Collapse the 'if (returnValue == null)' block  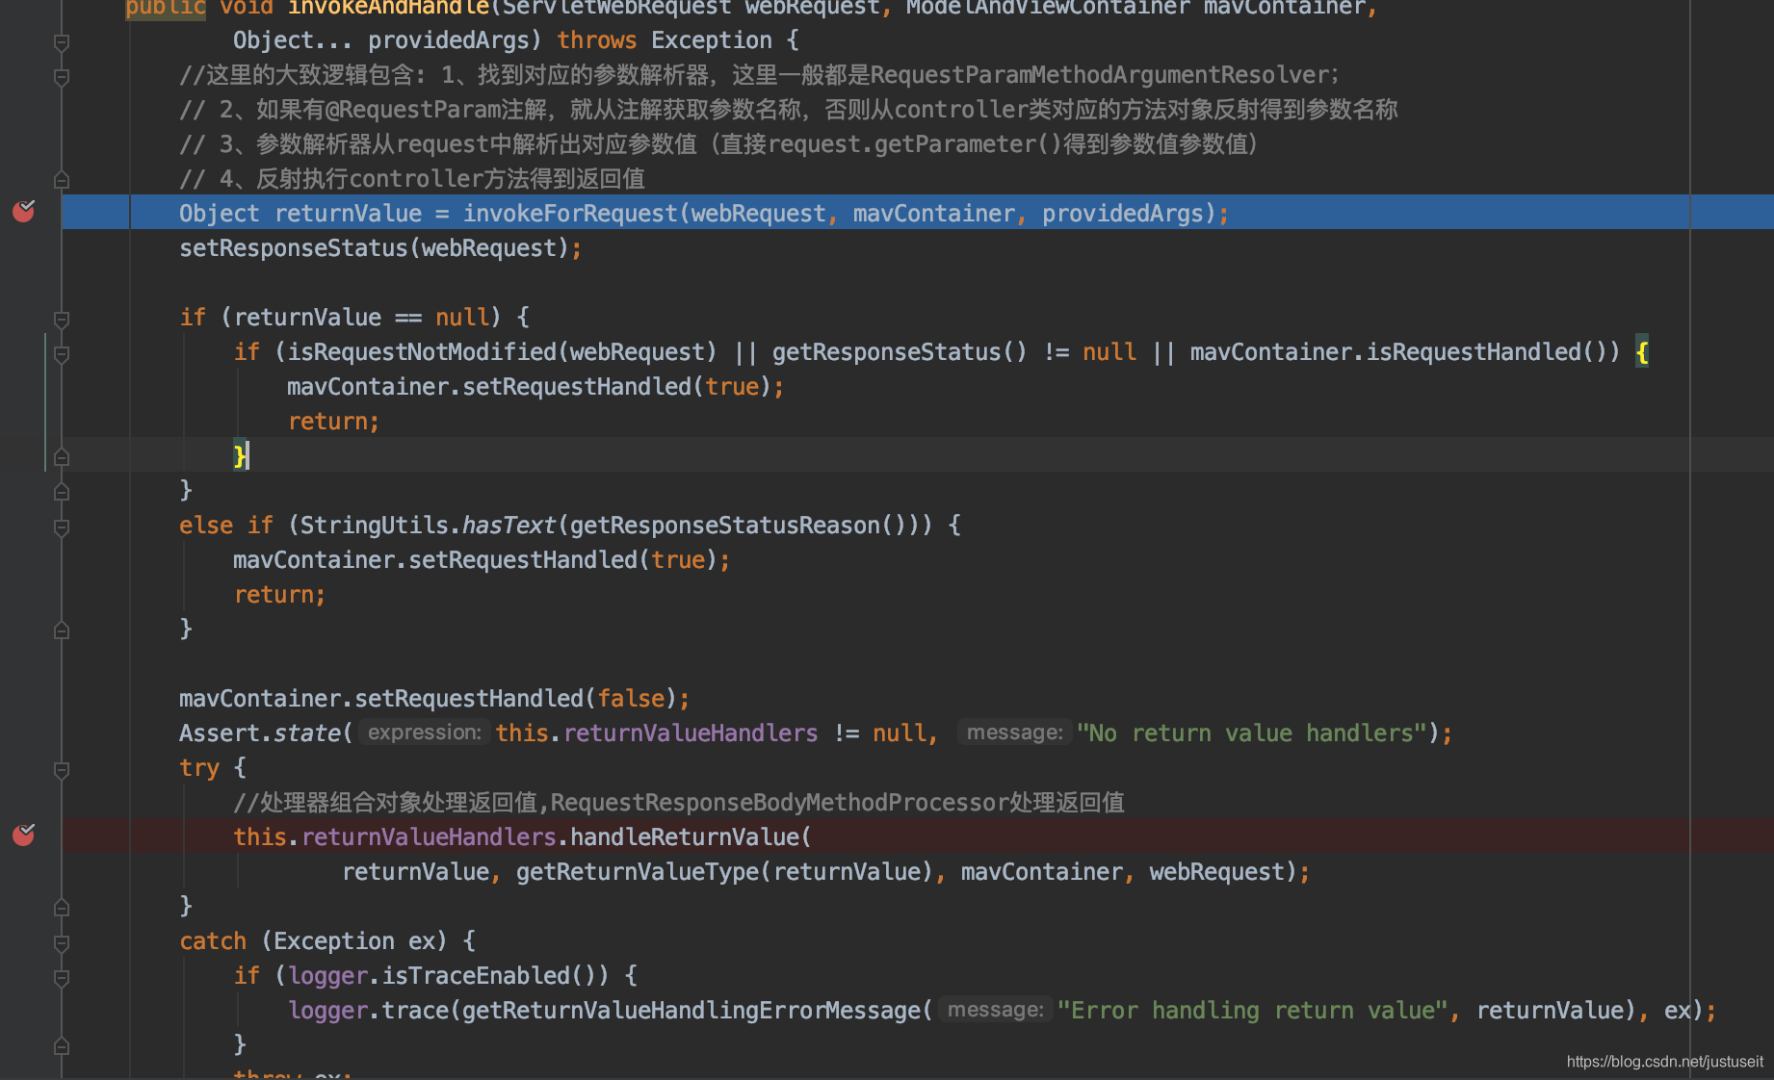tap(62, 319)
